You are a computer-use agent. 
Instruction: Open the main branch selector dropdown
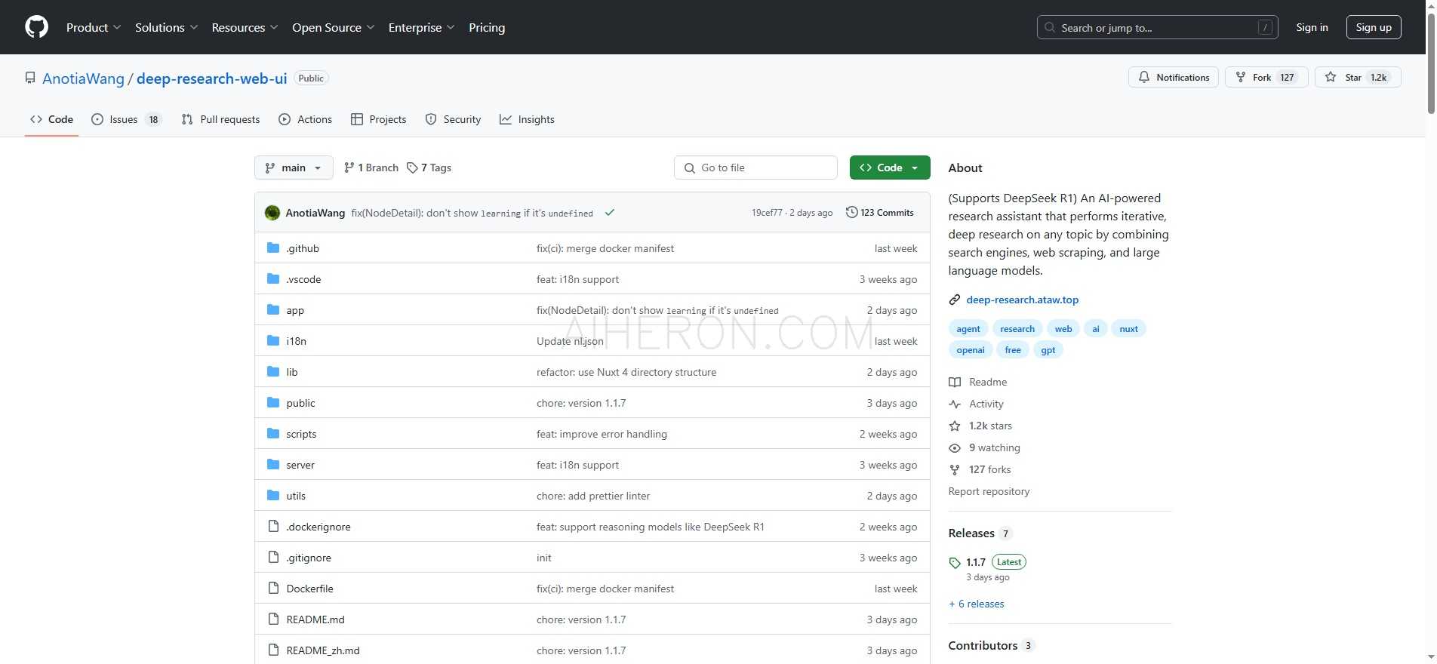(294, 168)
